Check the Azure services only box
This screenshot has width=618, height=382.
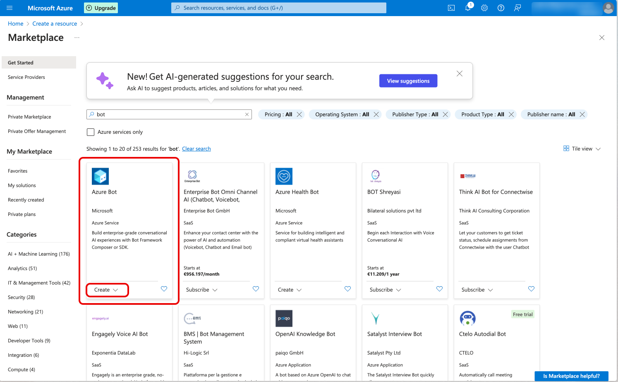pos(91,132)
